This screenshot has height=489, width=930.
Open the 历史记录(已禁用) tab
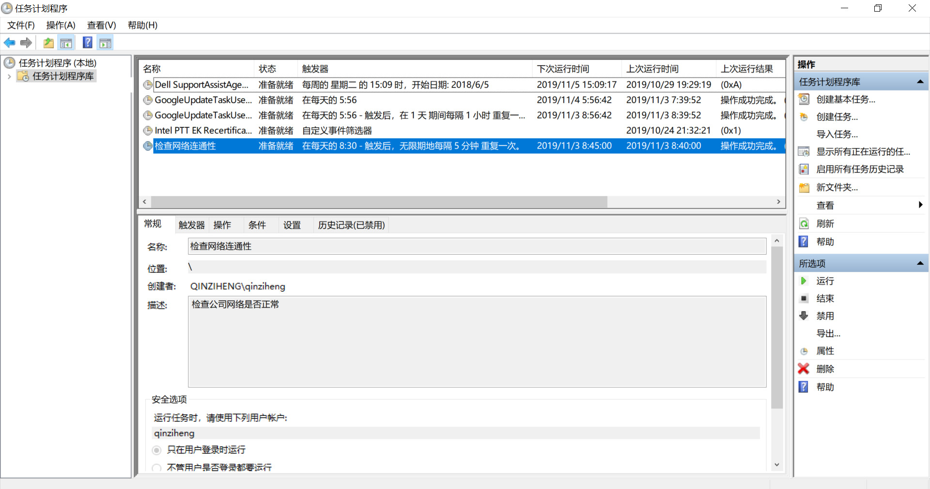point(351,225)
